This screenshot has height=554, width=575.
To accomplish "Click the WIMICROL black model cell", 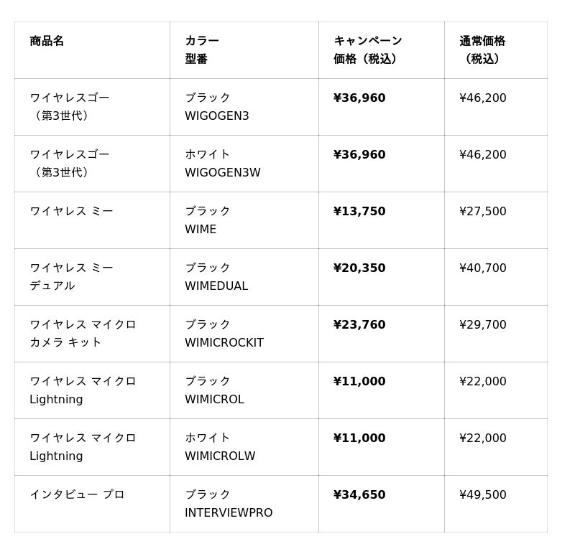I will pos(214,399).
